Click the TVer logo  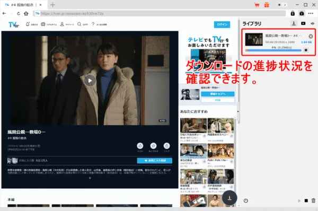tap(14, 24)
